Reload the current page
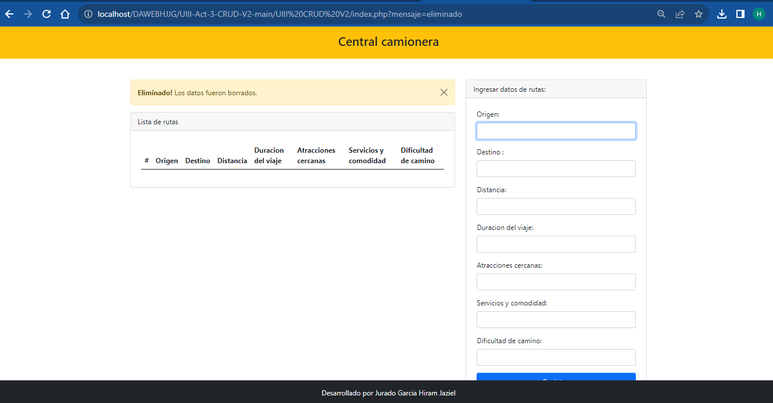The height and width of the screenshot is (403, 773). (x=46, y=14)
